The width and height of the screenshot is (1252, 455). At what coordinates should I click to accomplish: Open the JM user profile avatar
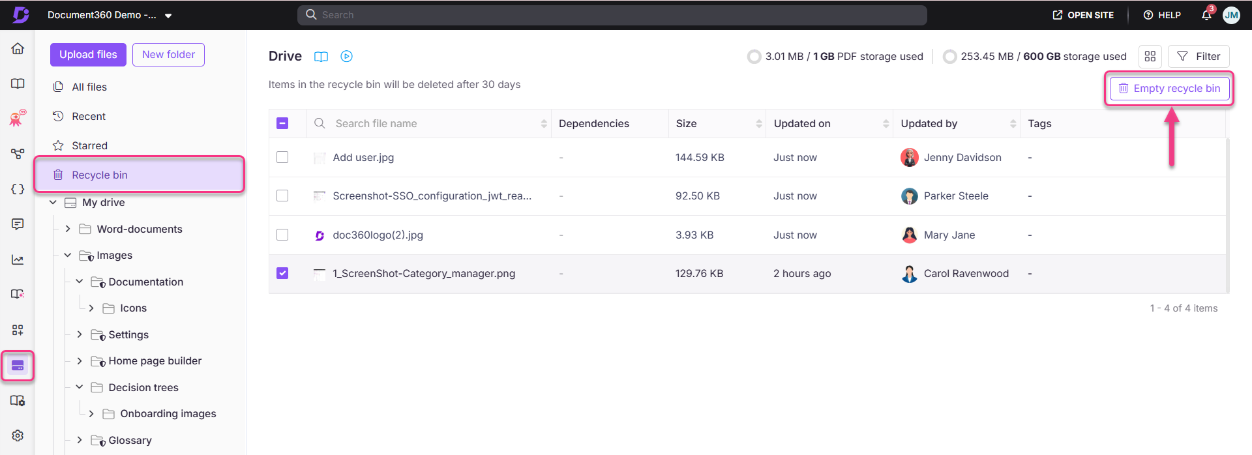tap(1231, 15)
